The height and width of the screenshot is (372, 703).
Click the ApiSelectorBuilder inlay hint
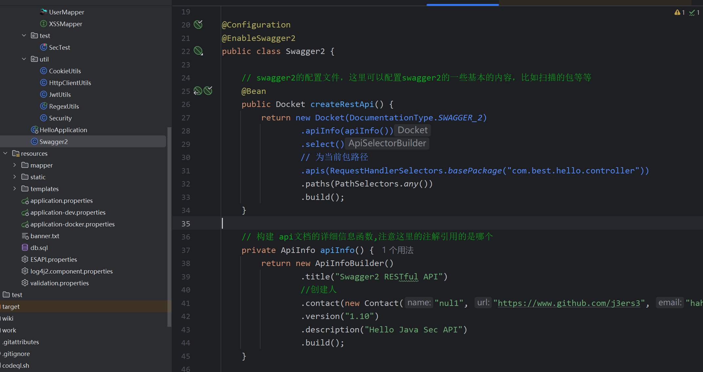pyautogui.click(x=387, y=143)
